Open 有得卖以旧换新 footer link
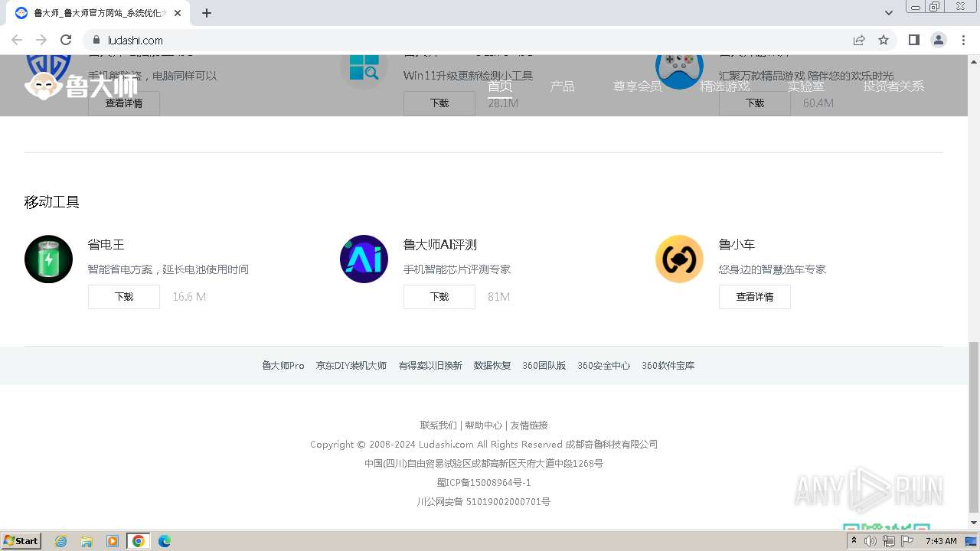This screenshot has width=980, height=551. pyautogui.click(x=430, y=366)
